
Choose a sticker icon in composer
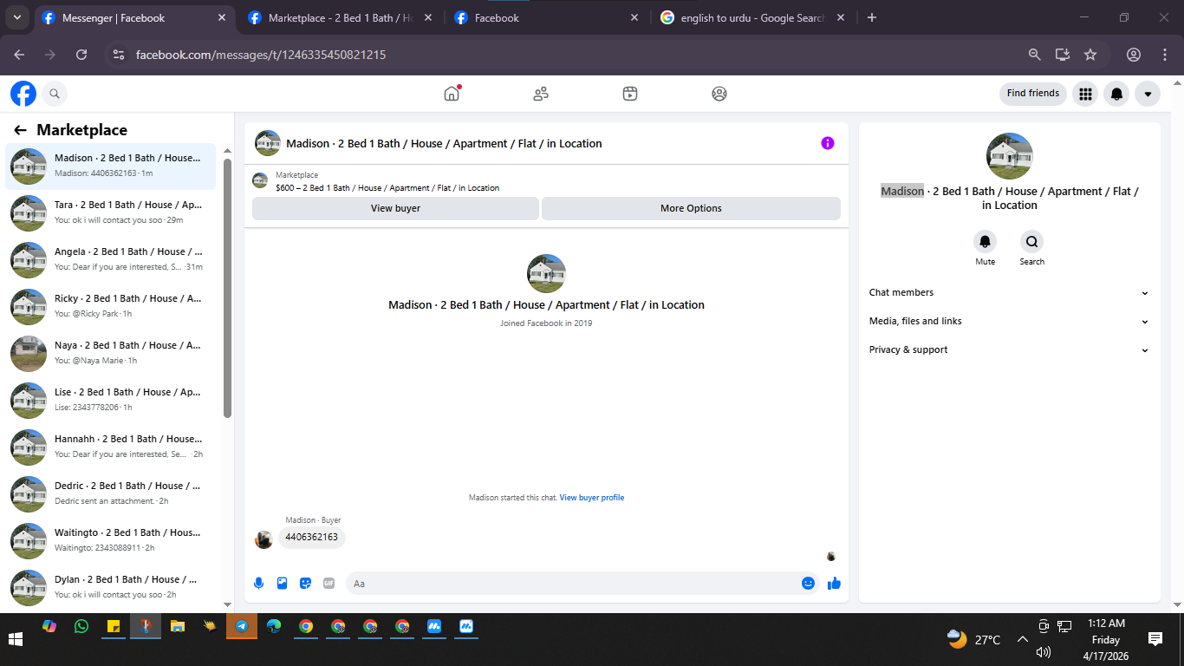pyautogui.click(x=305, y=584)
